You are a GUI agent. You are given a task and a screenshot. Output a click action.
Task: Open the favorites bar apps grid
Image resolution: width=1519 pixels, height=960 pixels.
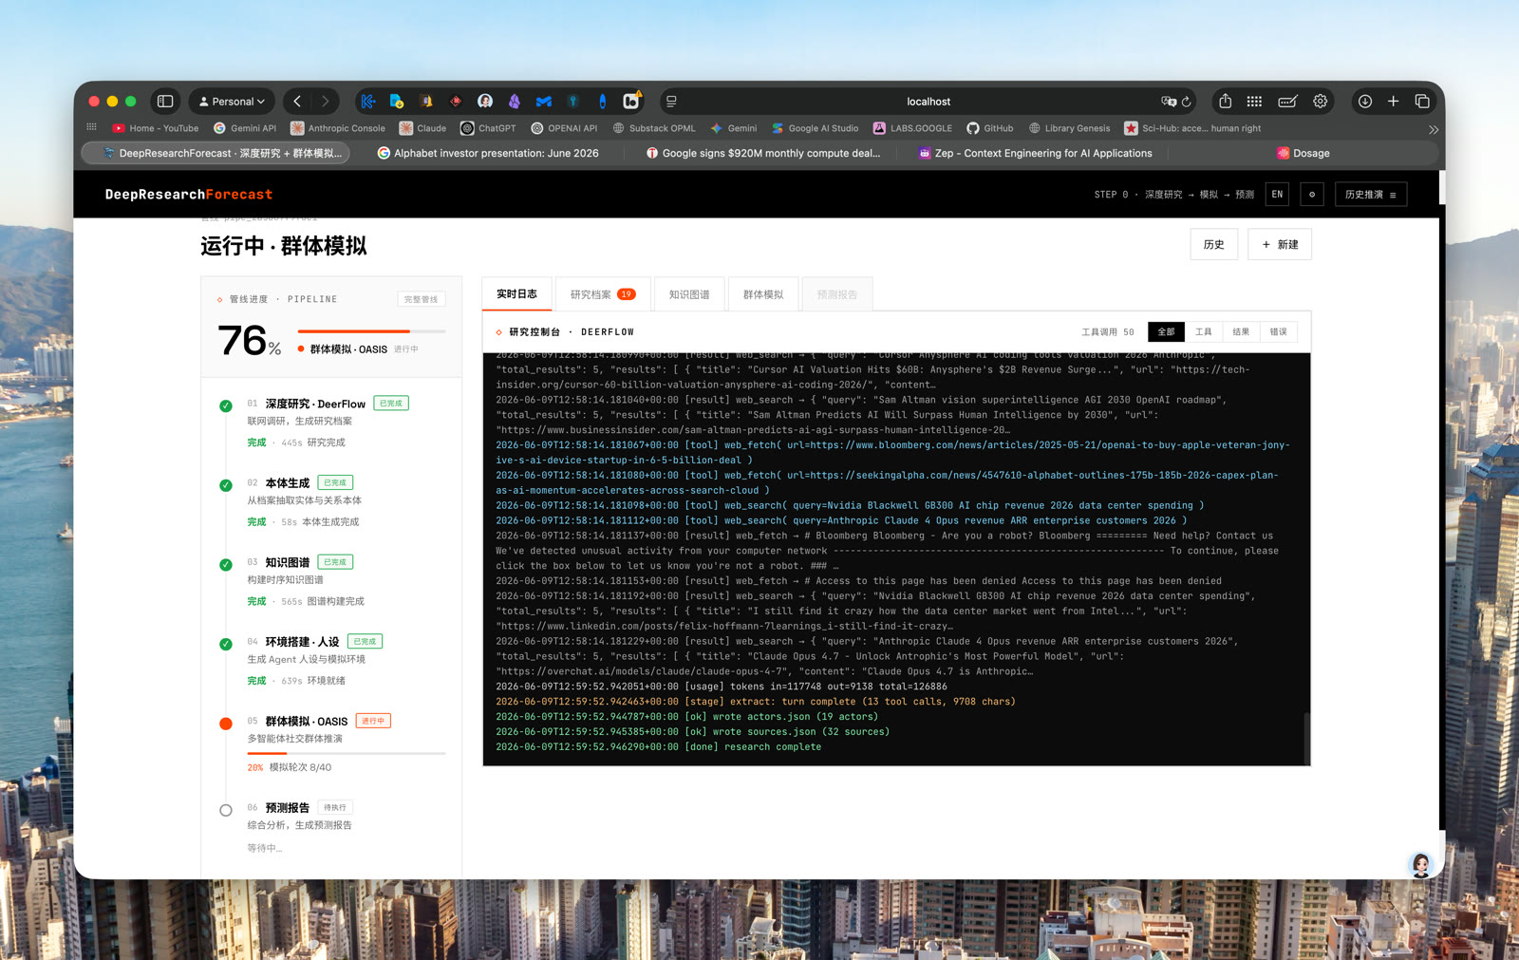[x=92, y=127]
